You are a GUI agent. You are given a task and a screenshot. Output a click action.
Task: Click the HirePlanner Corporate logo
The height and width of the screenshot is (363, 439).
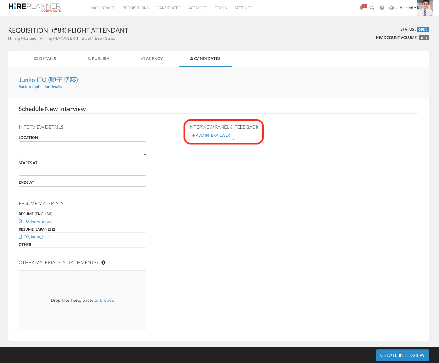[x=34, y=8]
